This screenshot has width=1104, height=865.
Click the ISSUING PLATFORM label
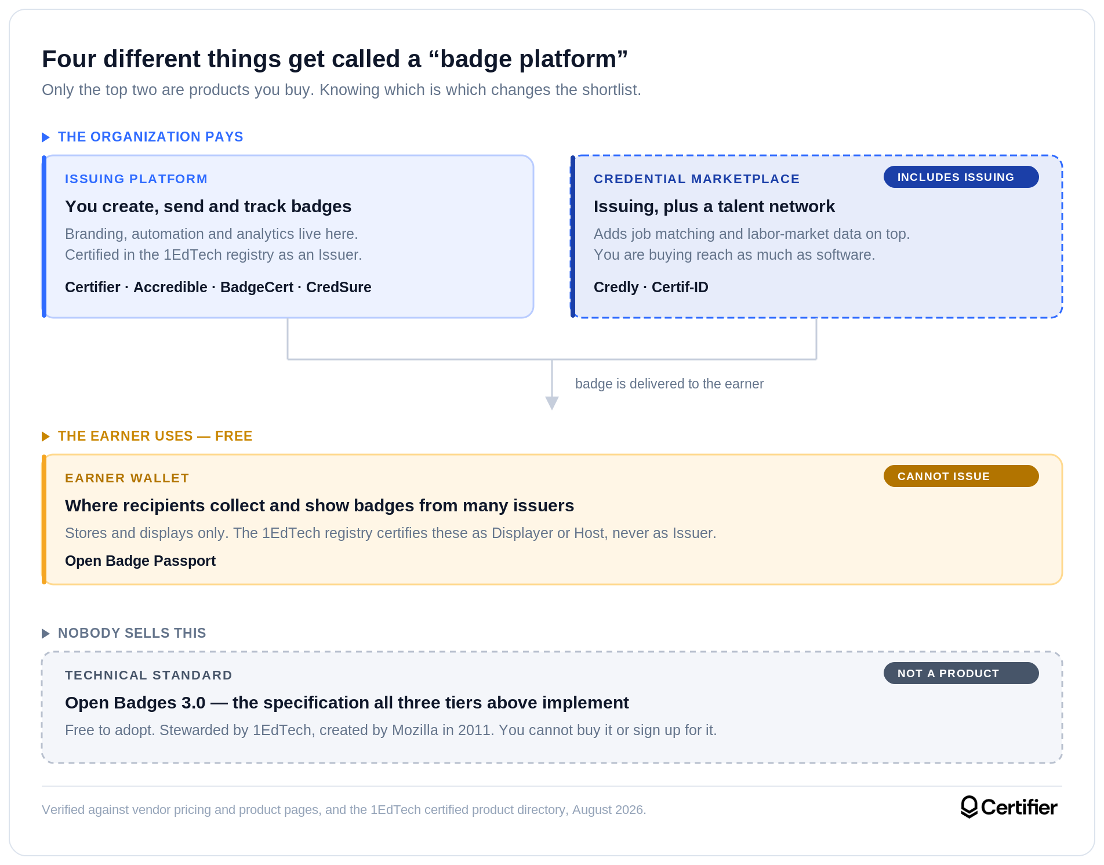pyautogui.click(x=136, y=179)
